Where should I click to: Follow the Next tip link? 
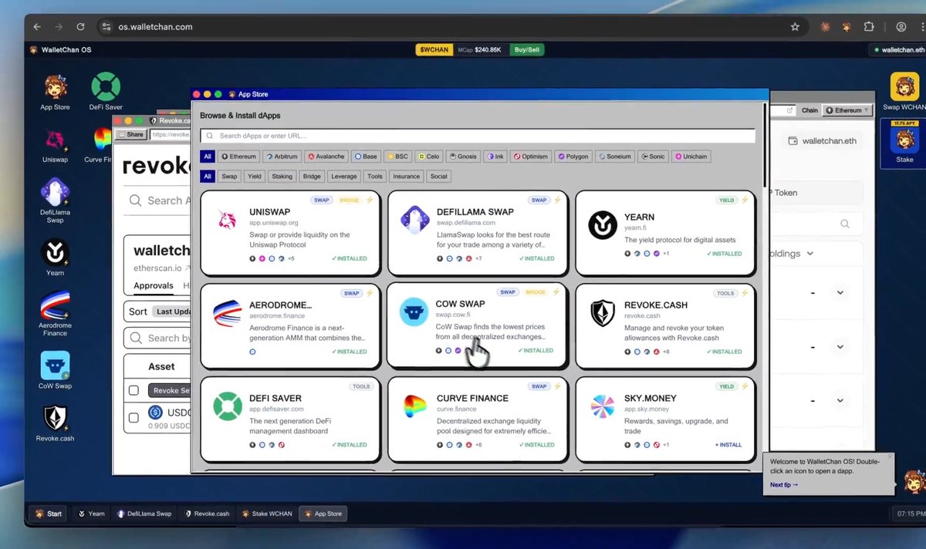tap(784, 485)
